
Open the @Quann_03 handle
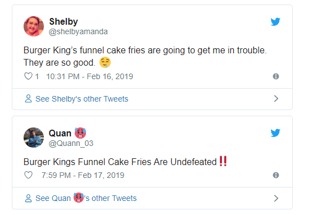click(x=71, y=143)
